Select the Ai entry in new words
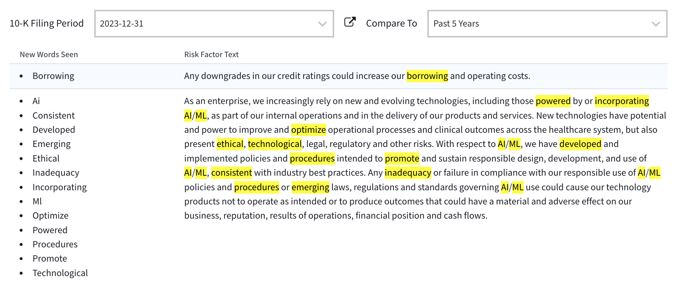 pyautogui.click(x=36, y=101)
